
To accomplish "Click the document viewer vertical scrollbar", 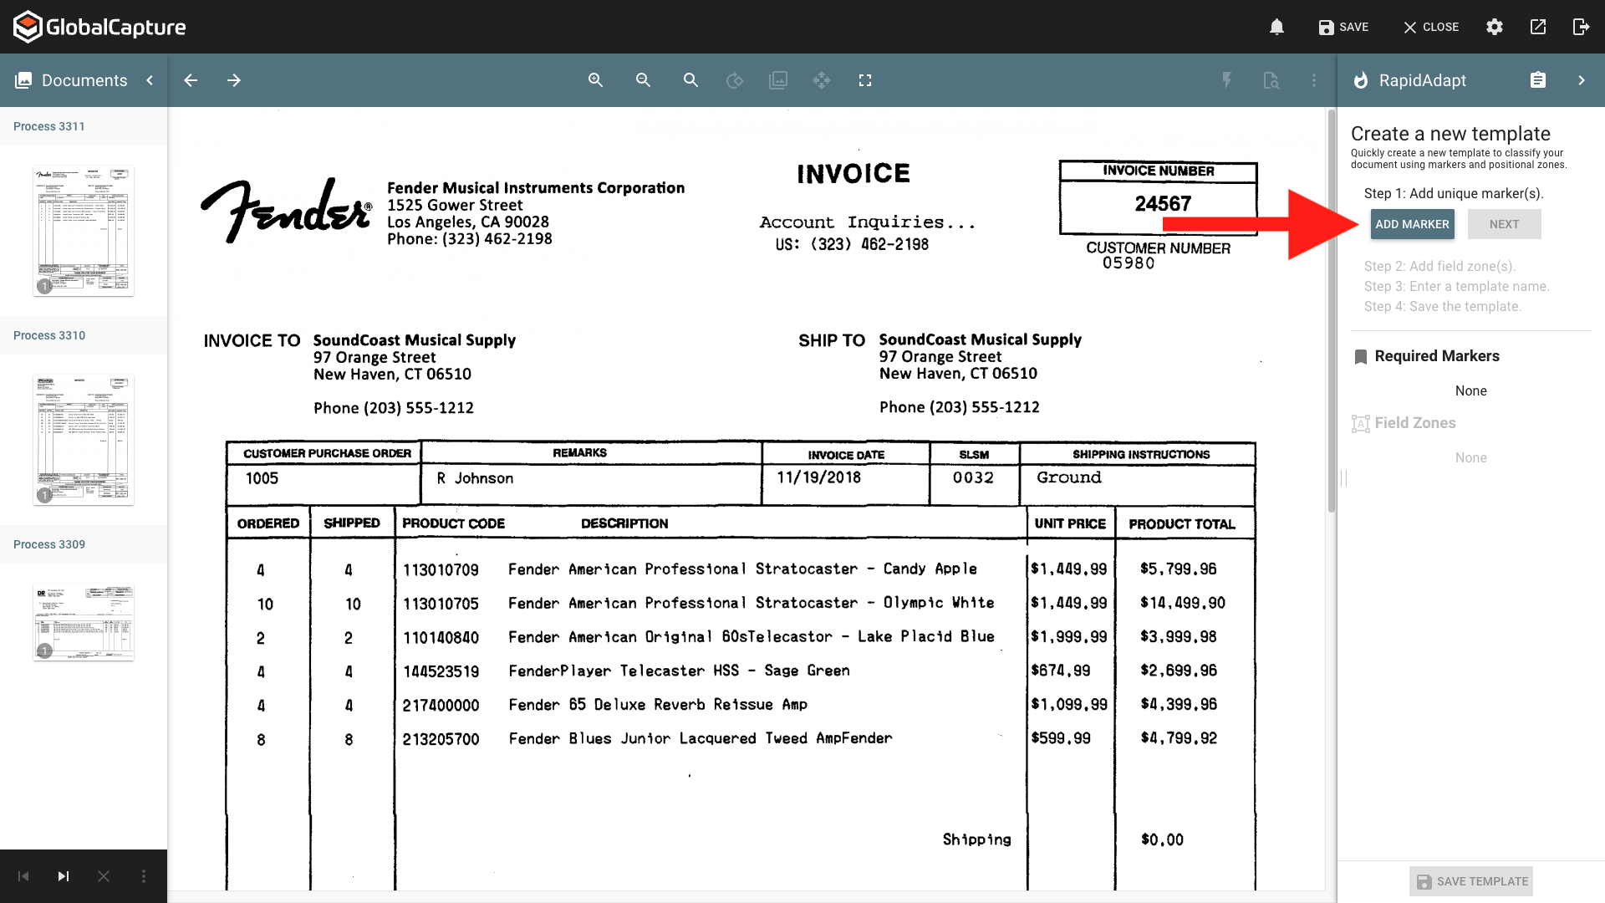I will (1332, 310).
